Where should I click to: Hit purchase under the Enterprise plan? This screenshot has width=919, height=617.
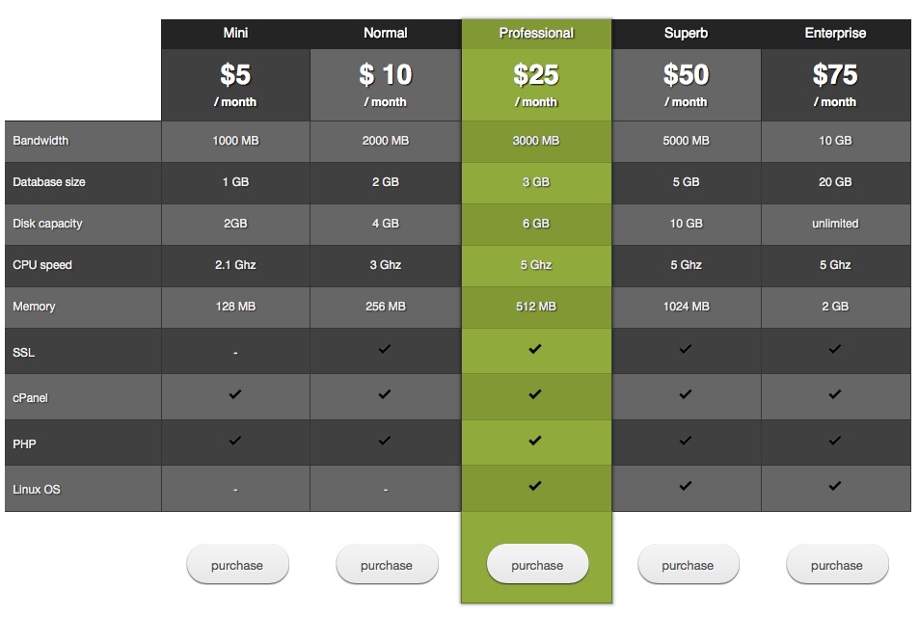836,565
